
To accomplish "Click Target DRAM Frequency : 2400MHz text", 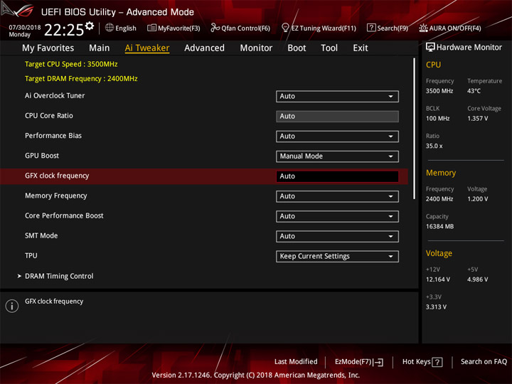I will pos(81,79).
